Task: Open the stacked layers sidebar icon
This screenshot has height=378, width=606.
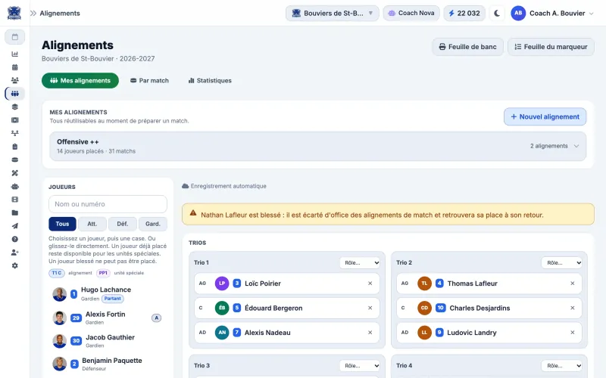Action: [x=14, y=107]
